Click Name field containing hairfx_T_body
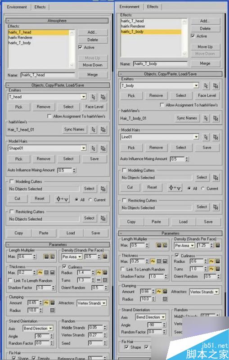229x360 pixels. 161,64
